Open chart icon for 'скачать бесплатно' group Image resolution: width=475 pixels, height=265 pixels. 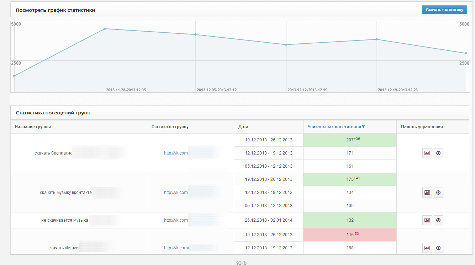(x=427, y=153)
